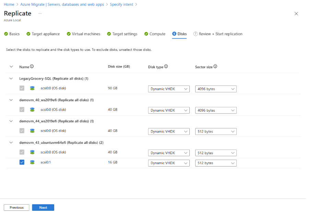Screen dimensions: 318x218
Task: Open the Target settings step
Action: tap(124, 34)
